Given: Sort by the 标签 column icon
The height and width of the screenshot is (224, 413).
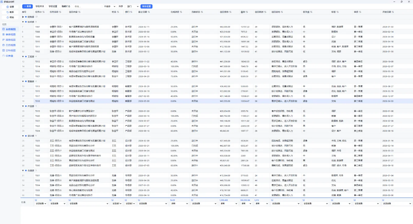Looking at the screenshot, I should 338,12.
